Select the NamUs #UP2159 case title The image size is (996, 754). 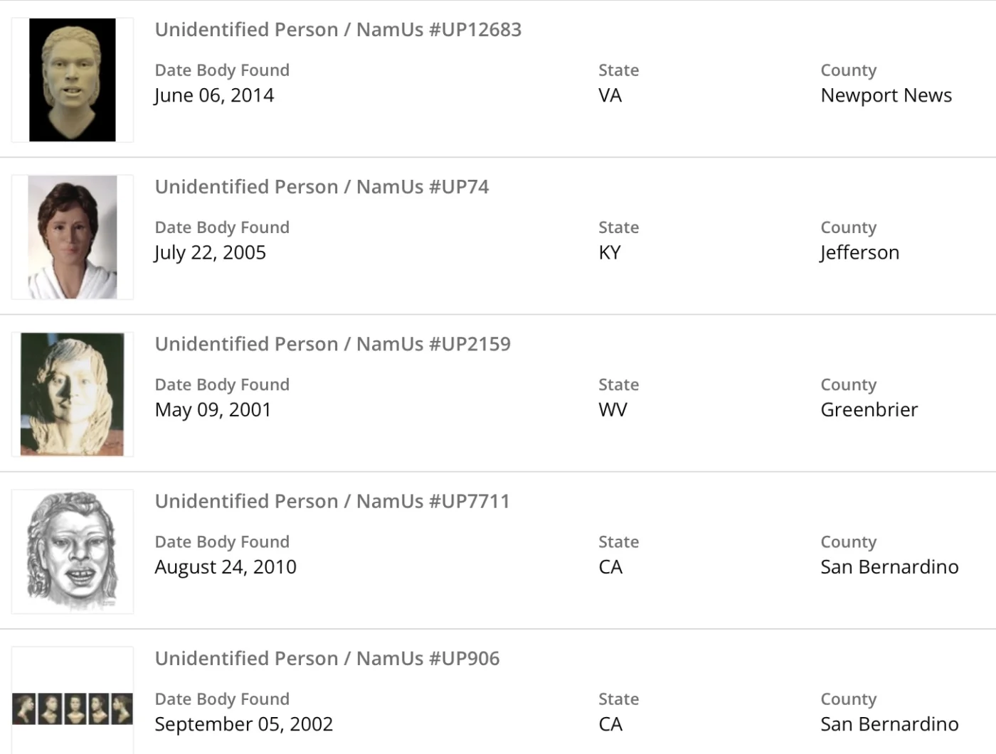332,344
